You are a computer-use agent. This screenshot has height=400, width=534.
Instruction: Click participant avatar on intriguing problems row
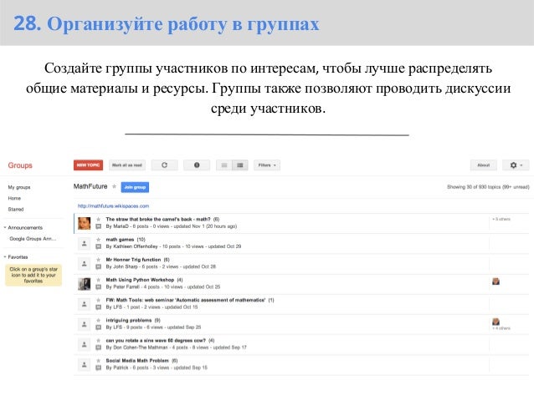pos(495,322)
